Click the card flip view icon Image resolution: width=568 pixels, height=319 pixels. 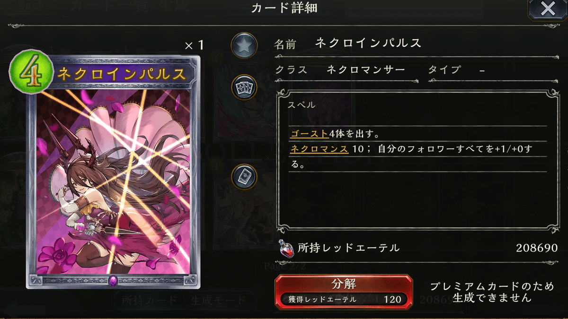point(244,176)
